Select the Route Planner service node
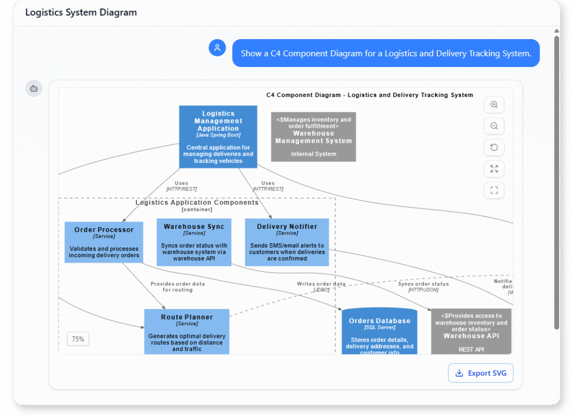The image size is (572, 418). coord(187,331)
